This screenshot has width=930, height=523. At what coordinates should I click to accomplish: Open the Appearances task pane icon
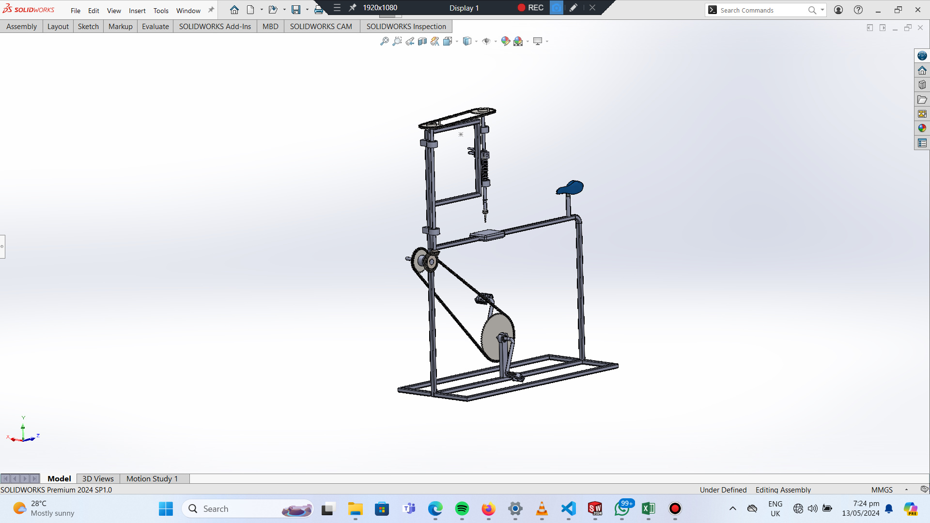(922, 128)
